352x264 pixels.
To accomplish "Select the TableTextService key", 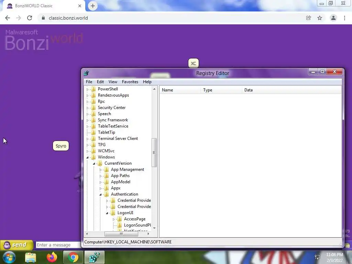I will [x=113, y=126].
